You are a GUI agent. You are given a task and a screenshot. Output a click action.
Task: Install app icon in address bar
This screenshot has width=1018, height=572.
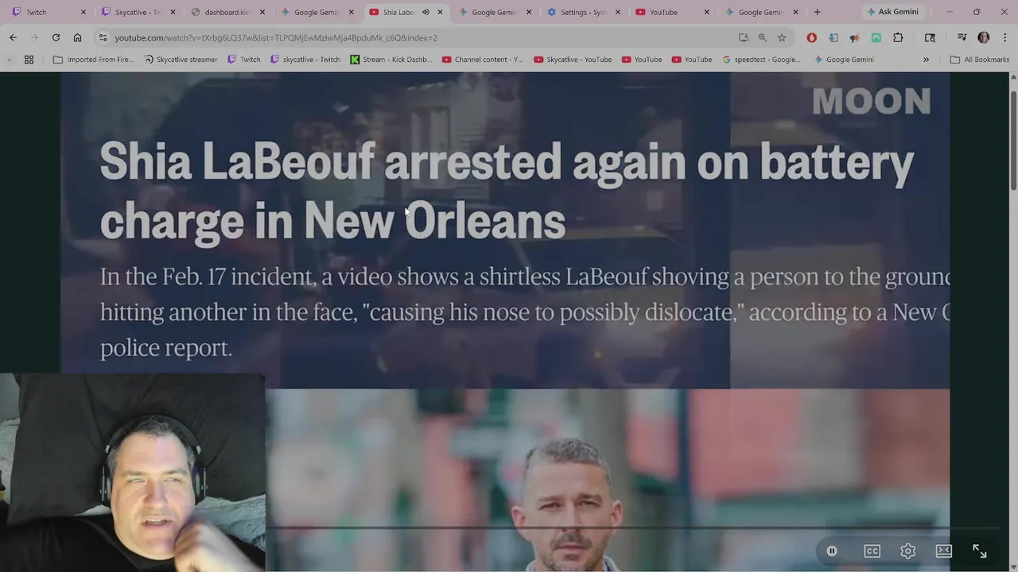(744, 37)
